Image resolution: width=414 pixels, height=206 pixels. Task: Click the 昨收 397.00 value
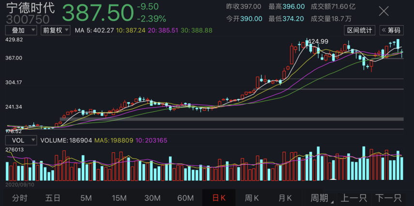point(244,7)
